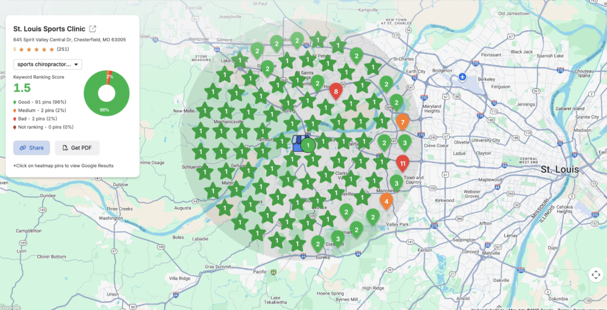Open the map camera controls button
Screen dimensions: 607x310
(595, 275)
